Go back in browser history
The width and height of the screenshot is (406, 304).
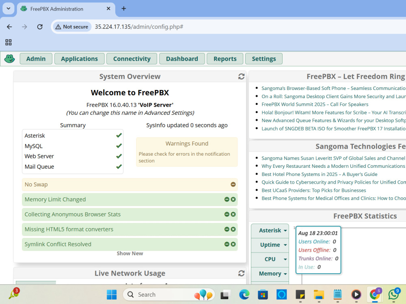pos(9,27)
